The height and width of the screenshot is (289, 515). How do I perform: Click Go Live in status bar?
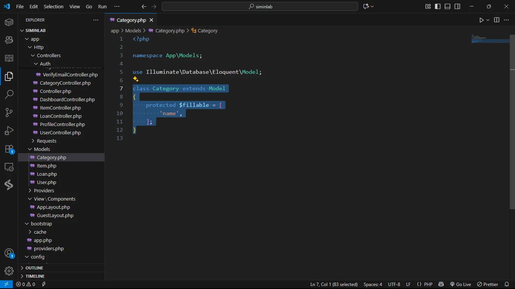460,284
